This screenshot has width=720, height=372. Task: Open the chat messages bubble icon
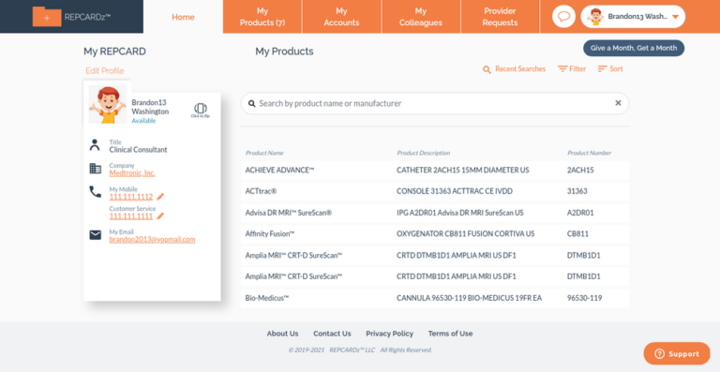pyautogui.click(x=563, y=17)
